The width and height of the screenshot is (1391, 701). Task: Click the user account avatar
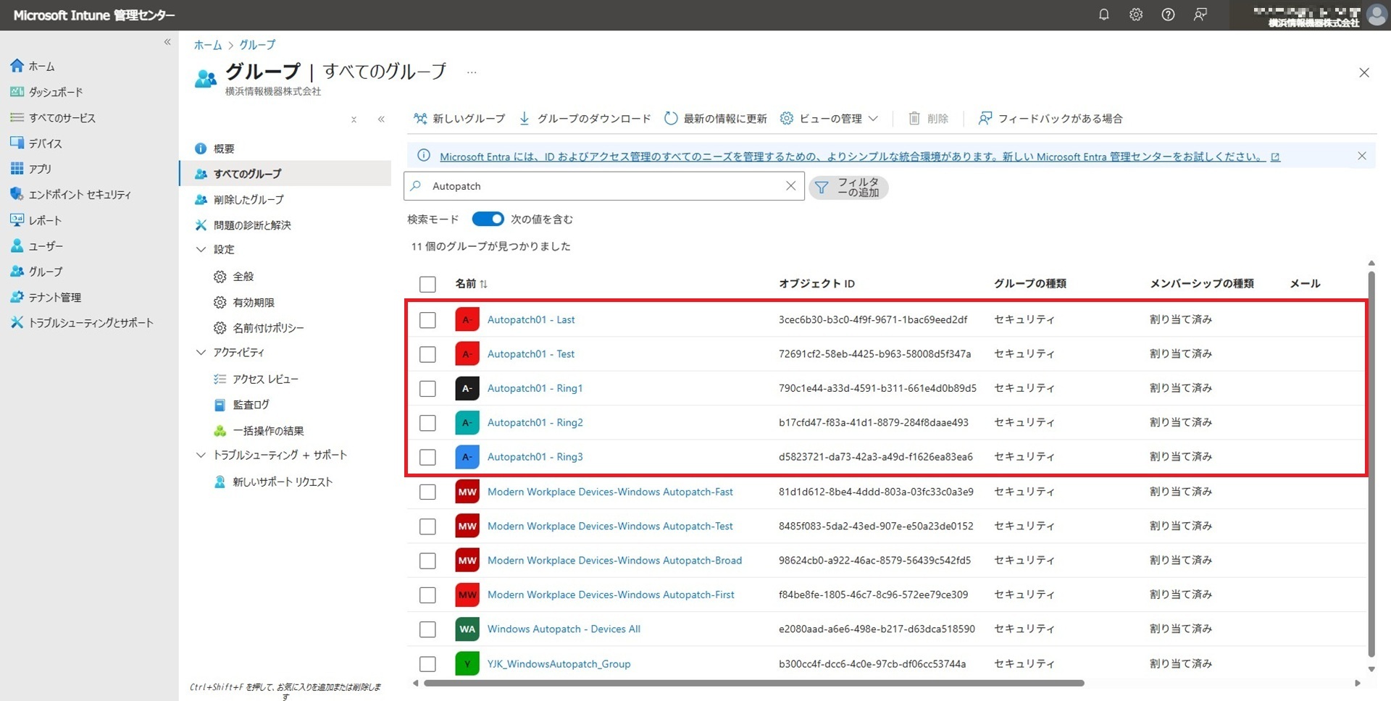1376,15
